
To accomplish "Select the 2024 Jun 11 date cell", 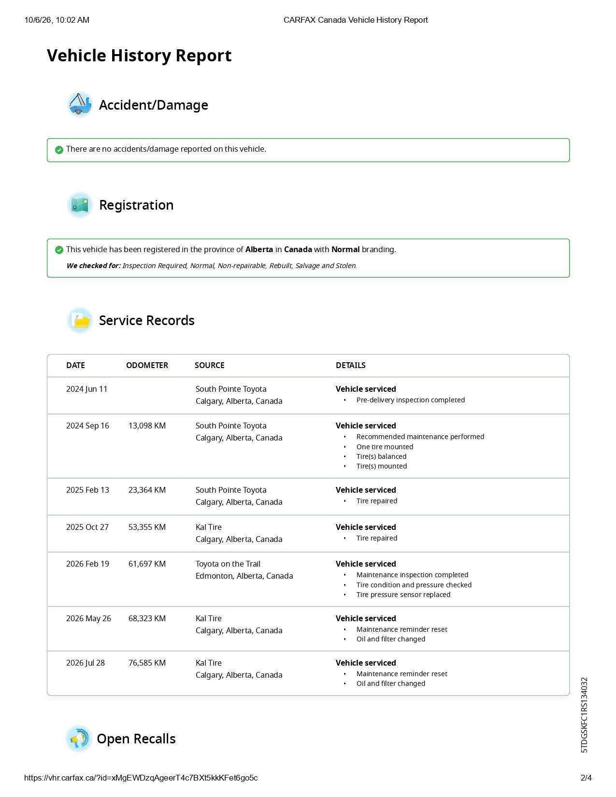I will coord(87,389).
